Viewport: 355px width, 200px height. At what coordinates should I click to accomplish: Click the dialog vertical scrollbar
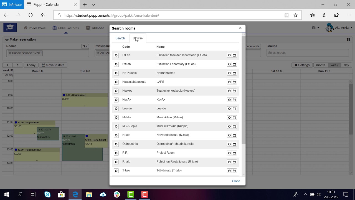pyautogui.click(x=244, y=90)
